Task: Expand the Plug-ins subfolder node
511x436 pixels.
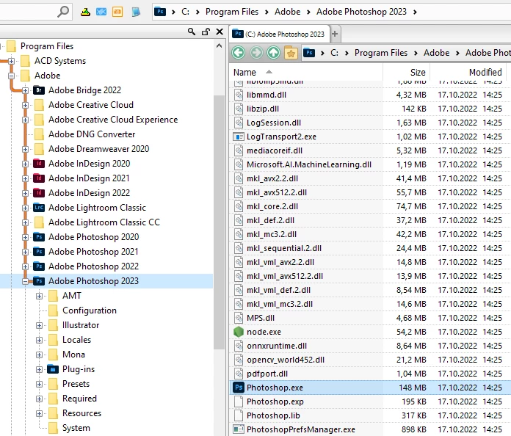Action: click(39, 369)
